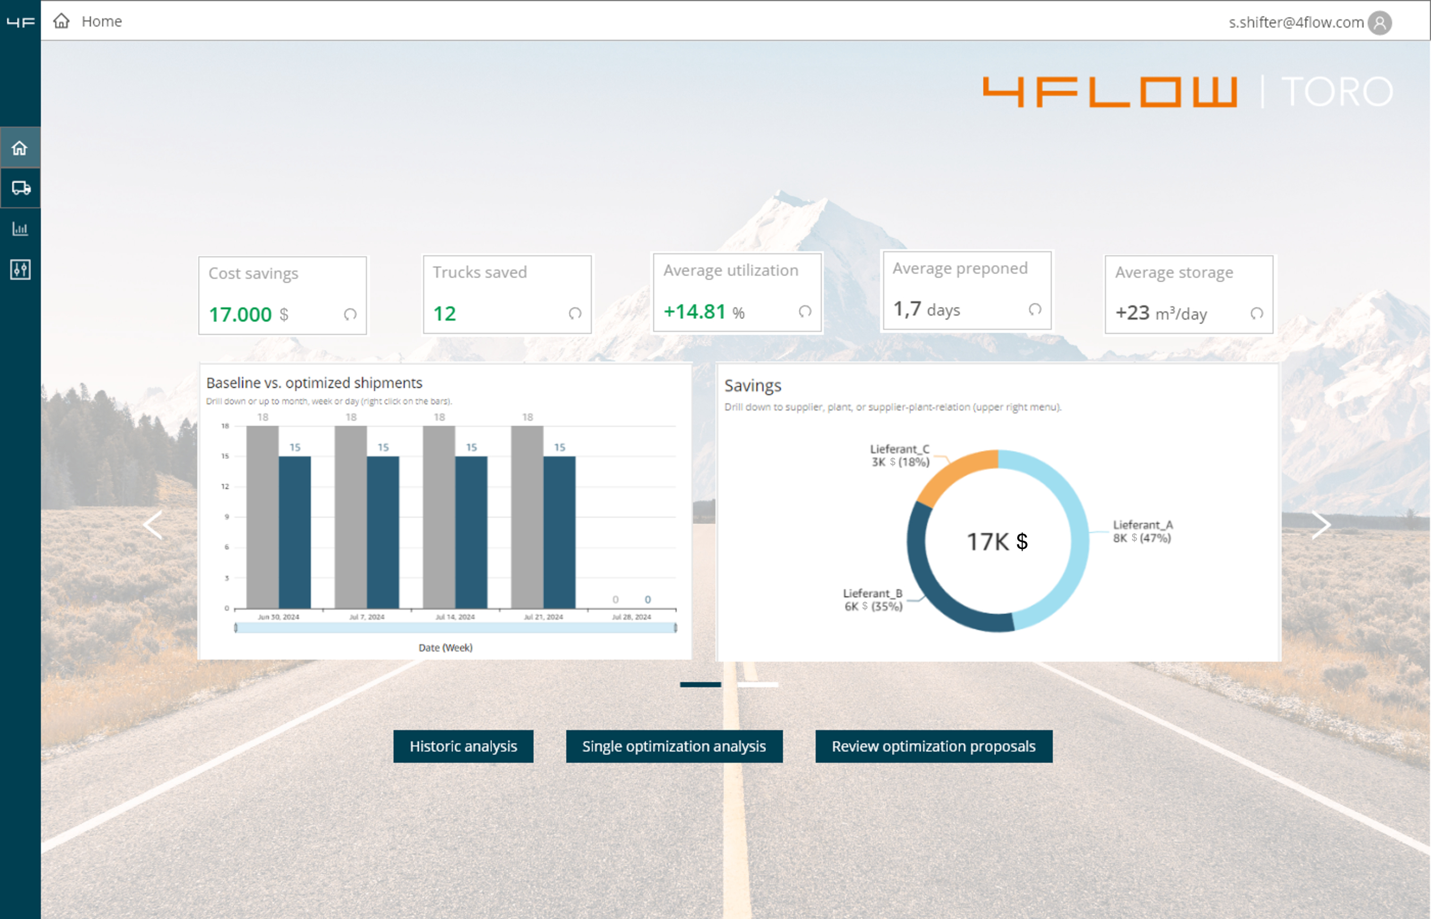The image size is (1431, 919).
Task: Open Single optimization analysis
Action: click(x=673, y=746)
